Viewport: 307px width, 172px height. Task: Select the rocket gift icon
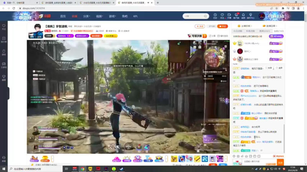[x=182, y=159]
